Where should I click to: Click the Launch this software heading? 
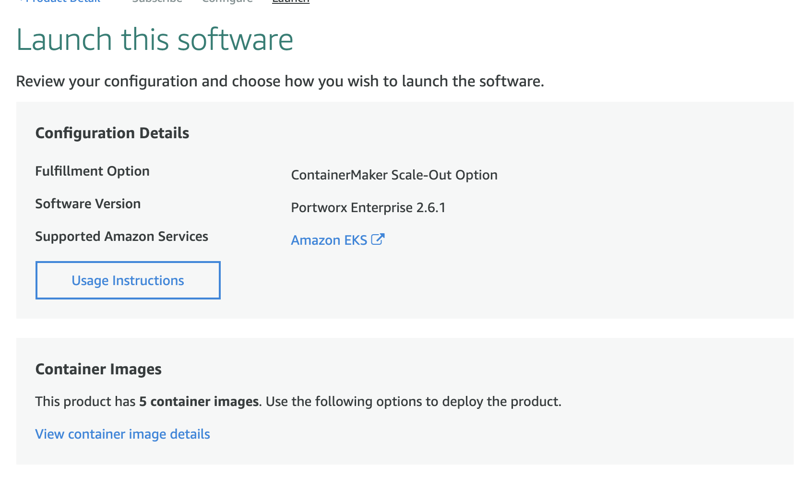[155, 39]
